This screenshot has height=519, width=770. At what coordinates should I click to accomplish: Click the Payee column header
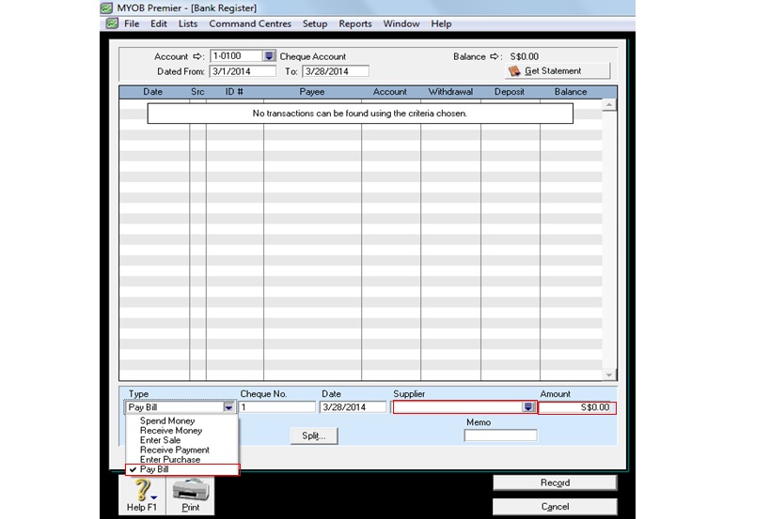(x=312, y=92)
